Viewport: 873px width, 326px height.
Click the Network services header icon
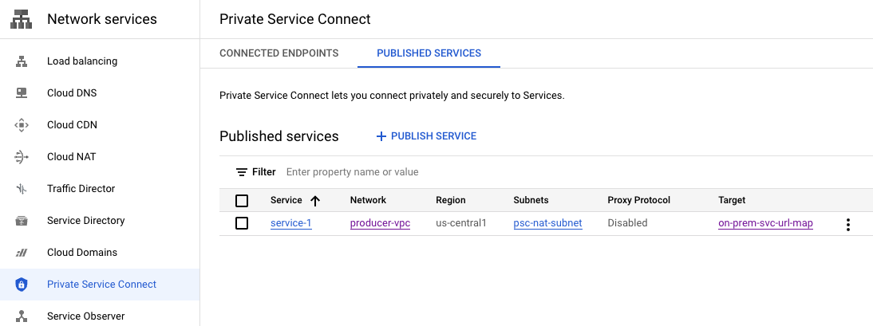[22, 20]
